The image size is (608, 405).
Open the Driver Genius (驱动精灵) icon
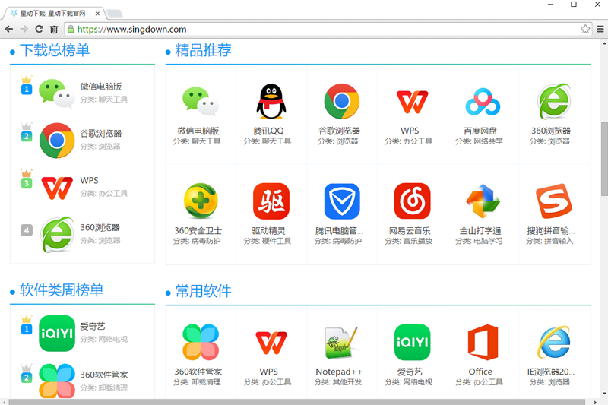(x=272, y=201)
